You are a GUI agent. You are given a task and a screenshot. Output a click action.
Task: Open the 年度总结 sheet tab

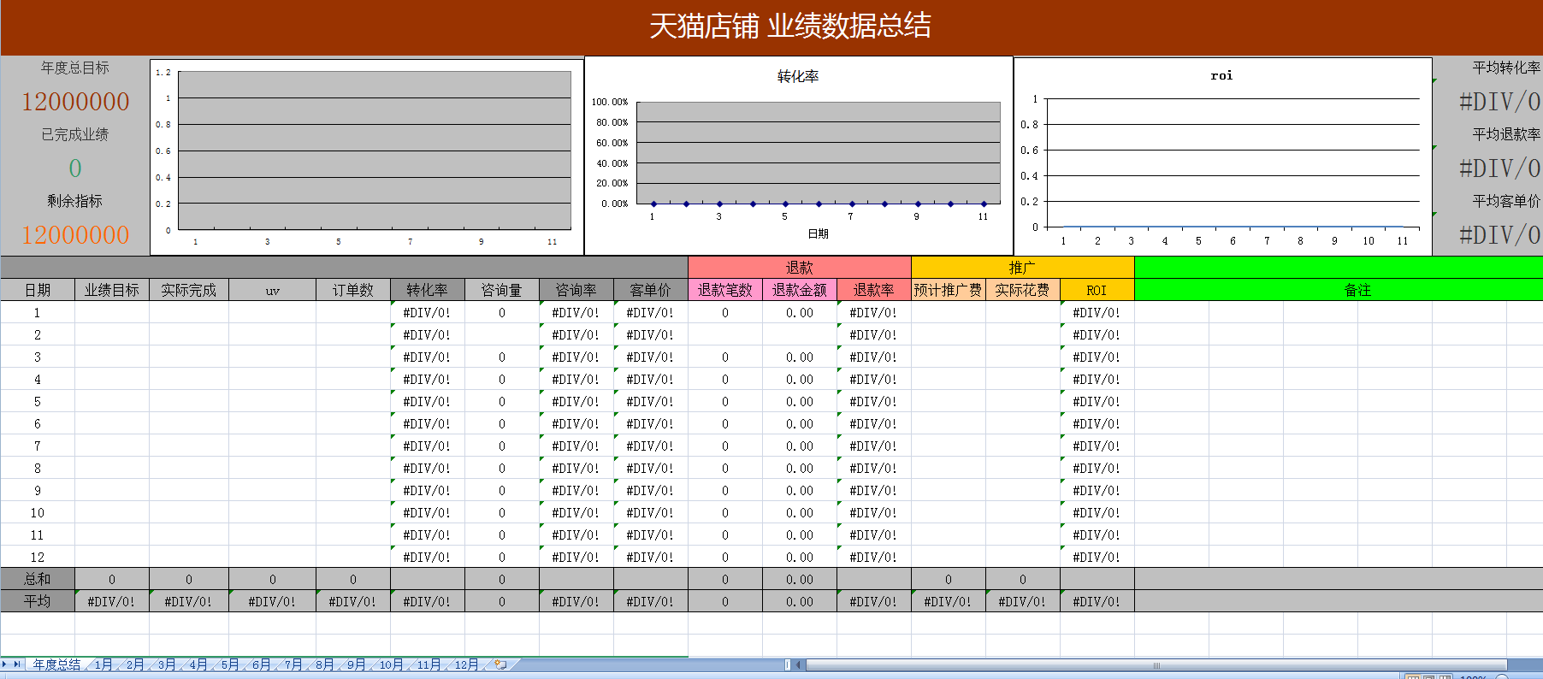(56, 664)
